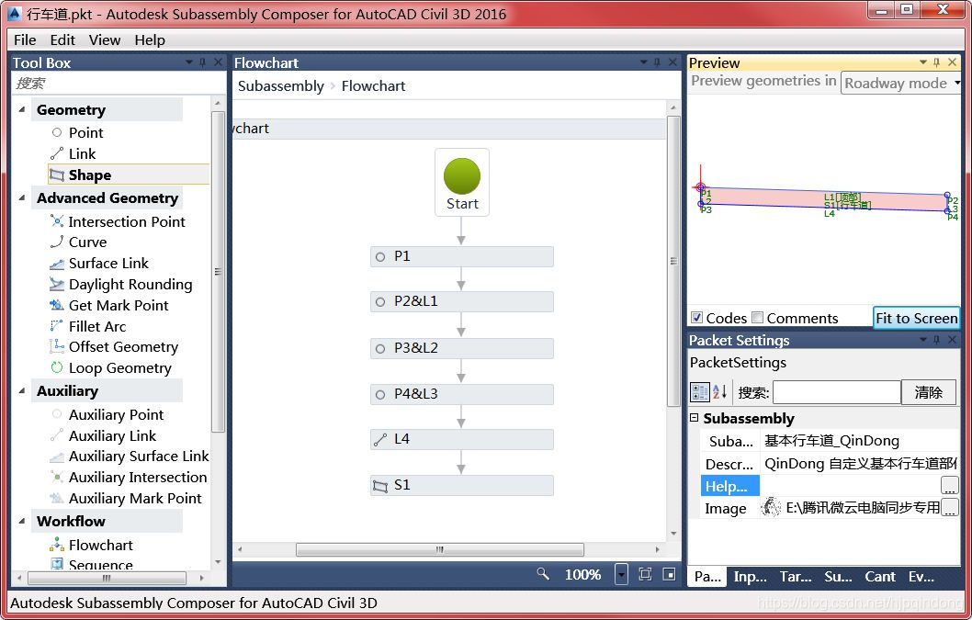
Task: Select the P1 point node
Action: pos(462,256)
